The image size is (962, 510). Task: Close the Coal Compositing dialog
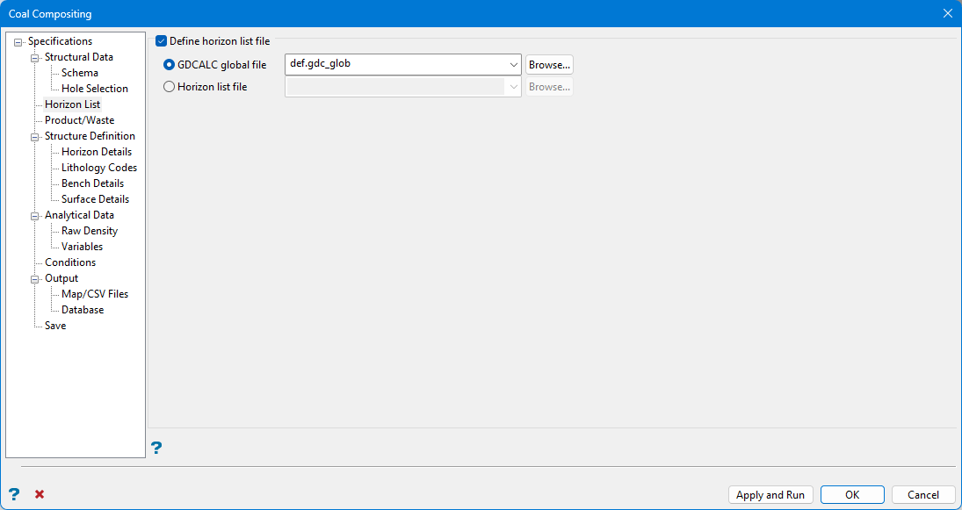[x=947, y=13]
